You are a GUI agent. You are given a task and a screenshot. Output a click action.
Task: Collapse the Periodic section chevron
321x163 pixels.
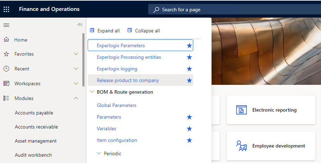[99, 153]
